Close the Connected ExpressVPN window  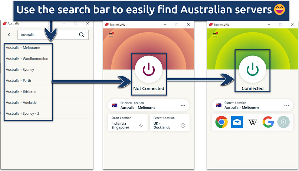pos(292,24)
